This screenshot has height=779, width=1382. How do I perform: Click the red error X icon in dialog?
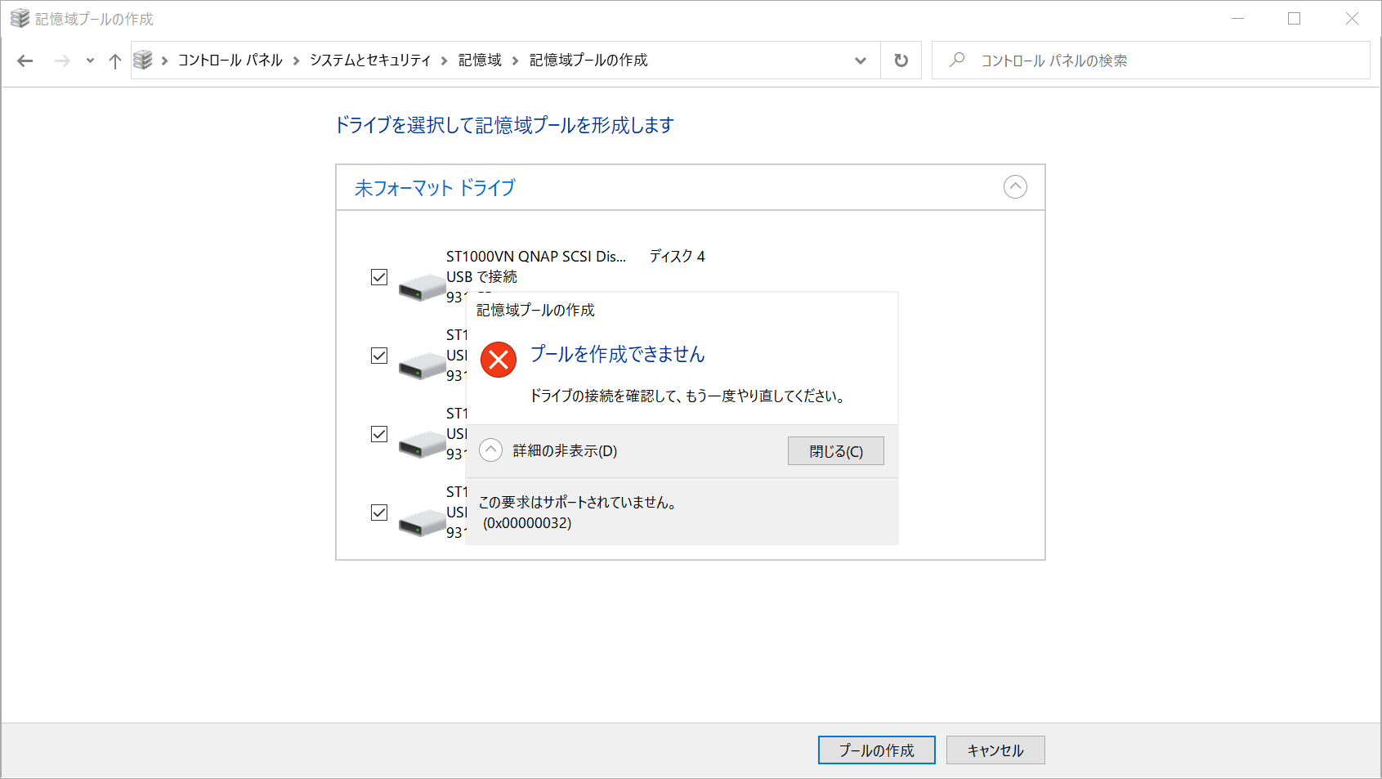click(x=497, y=358)
